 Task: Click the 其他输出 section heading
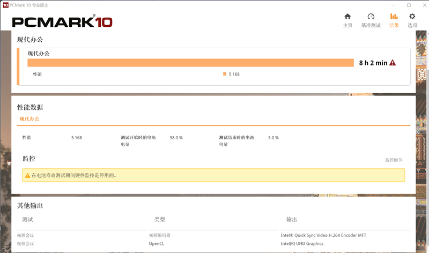tap(30, 205)
